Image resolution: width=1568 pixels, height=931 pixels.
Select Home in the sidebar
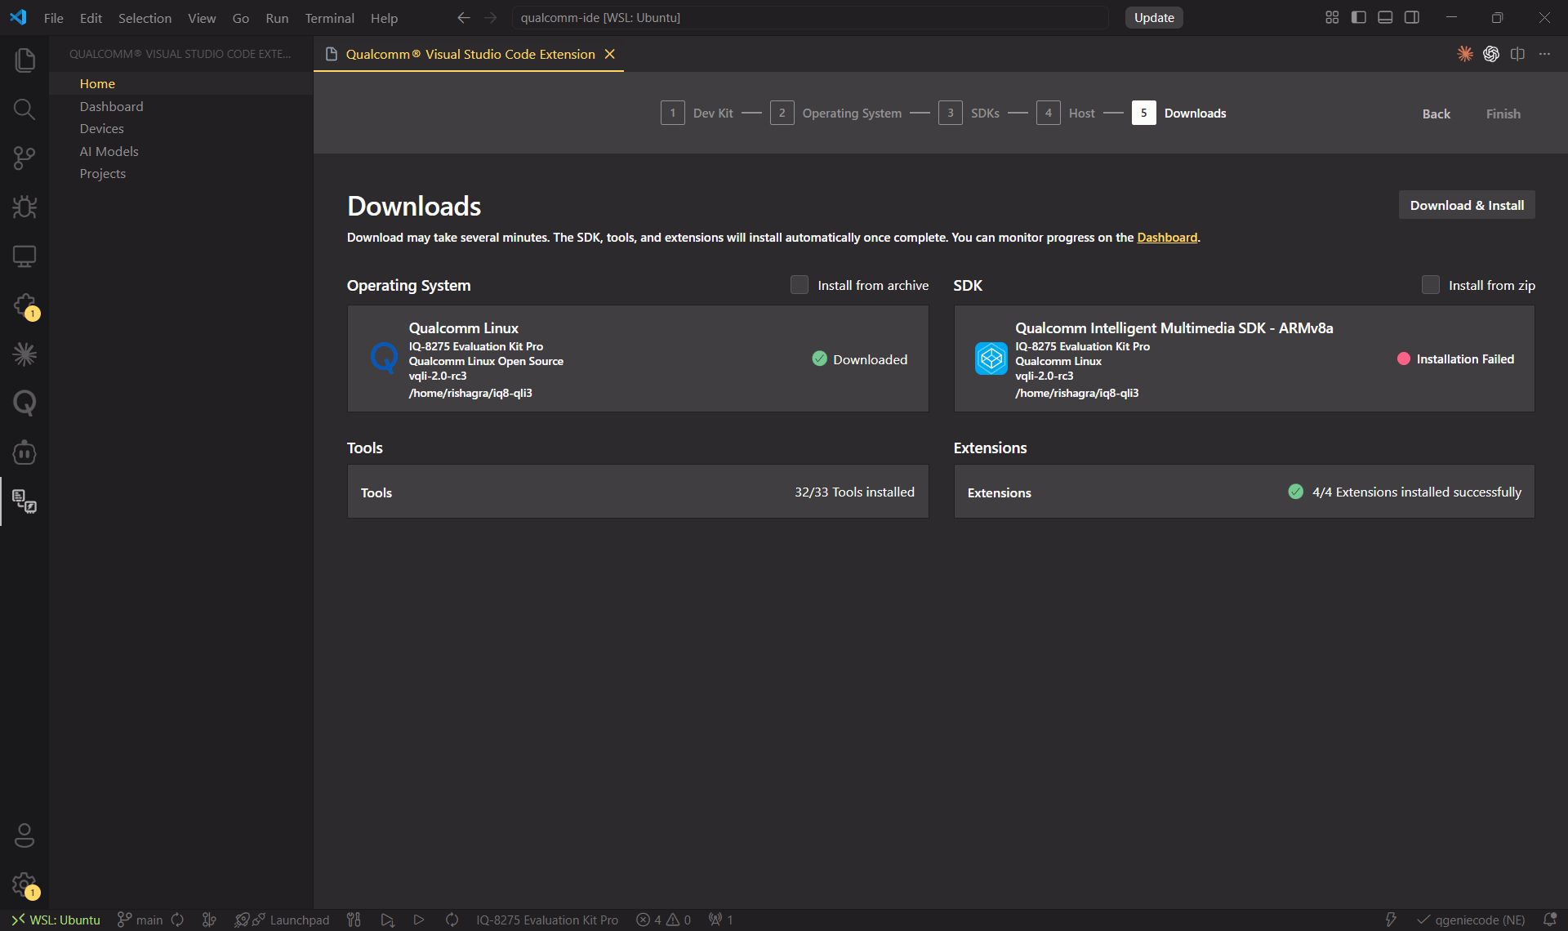click(180, 83)
